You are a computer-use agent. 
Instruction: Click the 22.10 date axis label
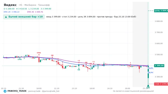[57, 88]
